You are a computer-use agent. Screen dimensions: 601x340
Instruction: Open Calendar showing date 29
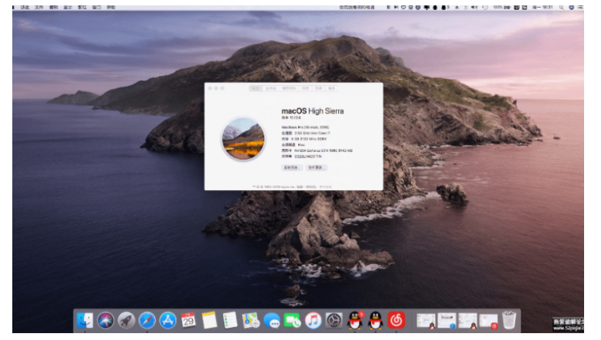pyautogui.click(x=189, y=320)
